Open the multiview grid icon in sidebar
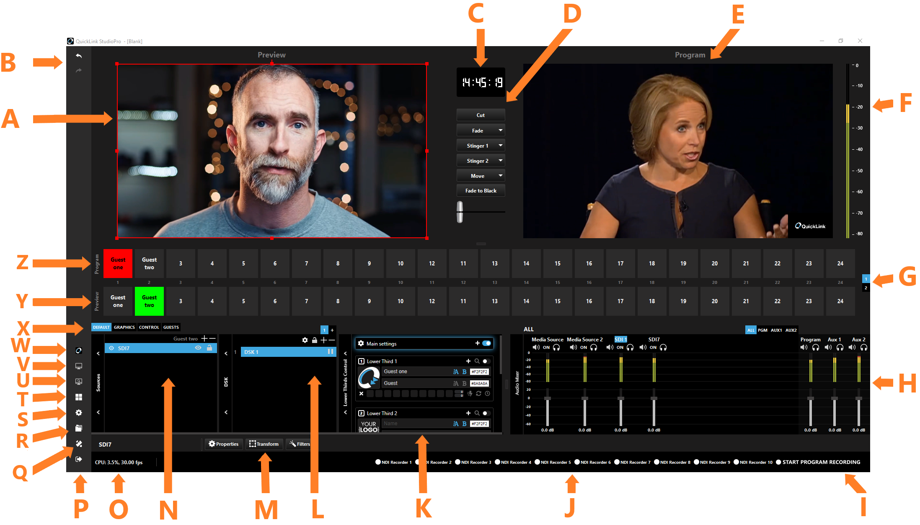Image resolution: width=920 pixels, height=525 pixels. click(79, 397)
